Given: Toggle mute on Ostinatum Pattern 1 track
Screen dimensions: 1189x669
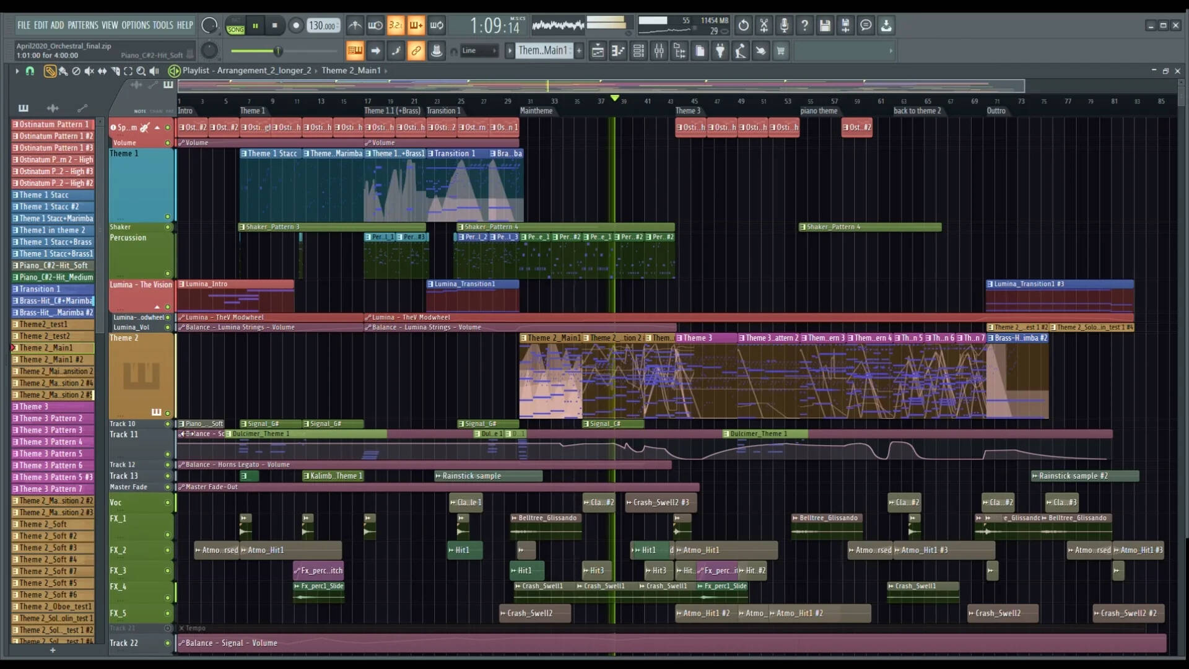Looking at the screenshot, I should (x=168, y=126).
